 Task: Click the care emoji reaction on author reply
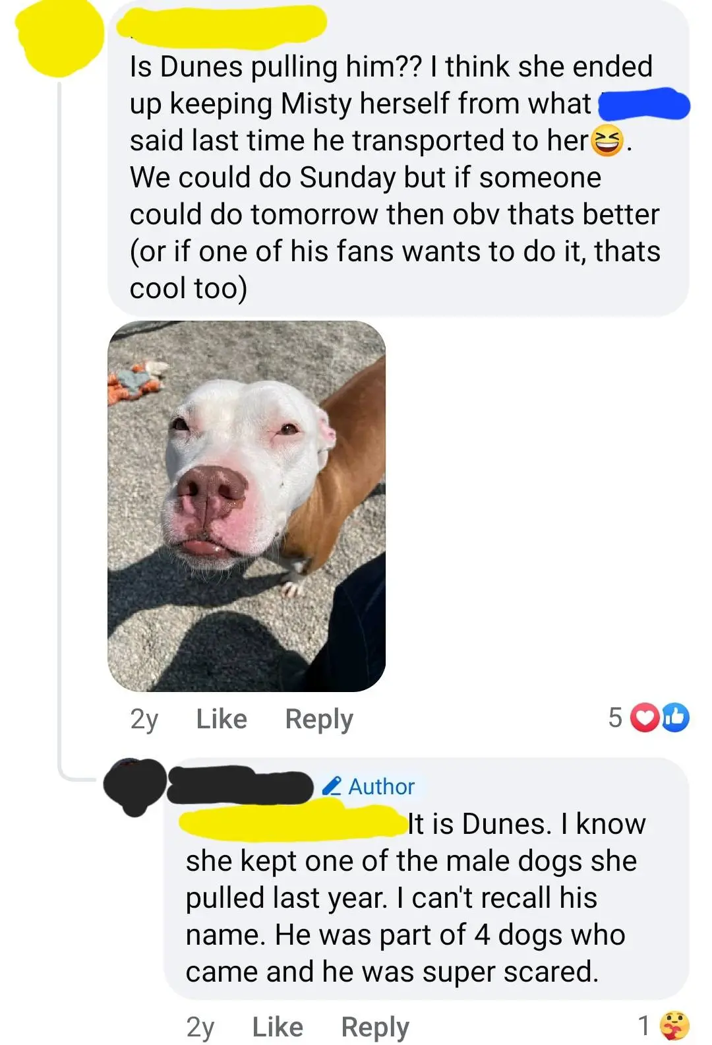(x=675, y=1026)
